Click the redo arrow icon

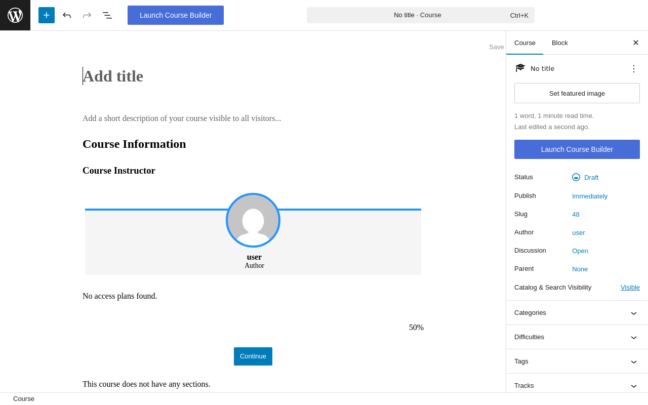point(87,15)
